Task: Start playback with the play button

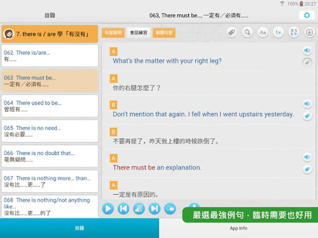Action: pos(108,209)
